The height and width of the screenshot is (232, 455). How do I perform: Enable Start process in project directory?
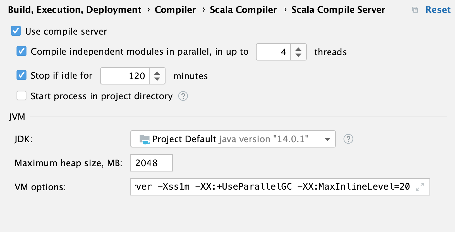tap(21, 96)
